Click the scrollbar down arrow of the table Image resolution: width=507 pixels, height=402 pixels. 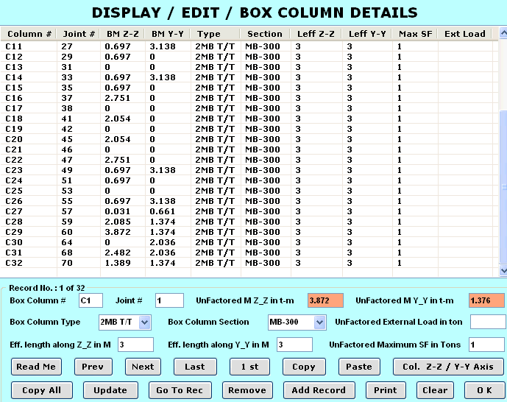coord(503,270)
